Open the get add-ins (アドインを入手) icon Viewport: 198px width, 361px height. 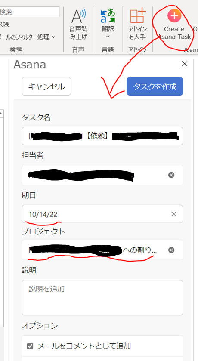click(x=137, y=24)
